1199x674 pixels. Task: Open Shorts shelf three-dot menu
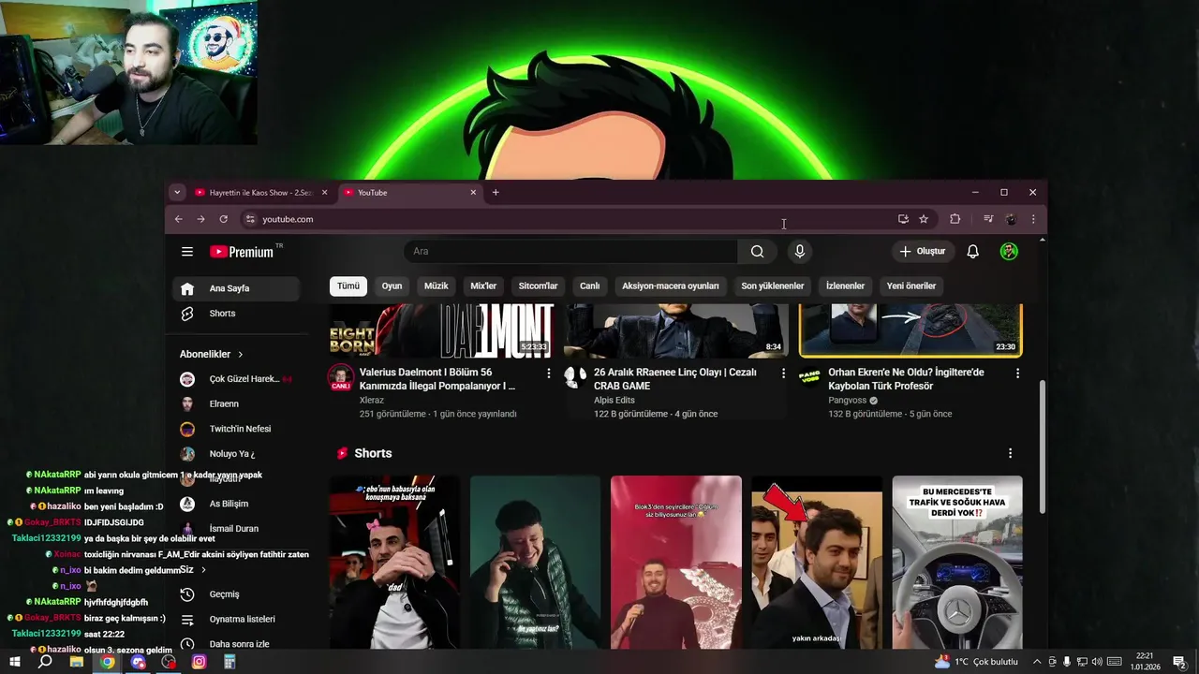(1010, 453)
